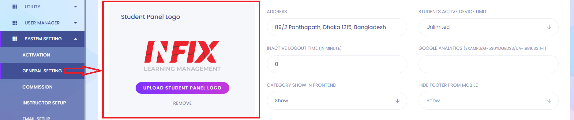This screenshot has width=574, height=120.
Task: Click the Inactive Logout Time field
Action: [x=337, y=64]
